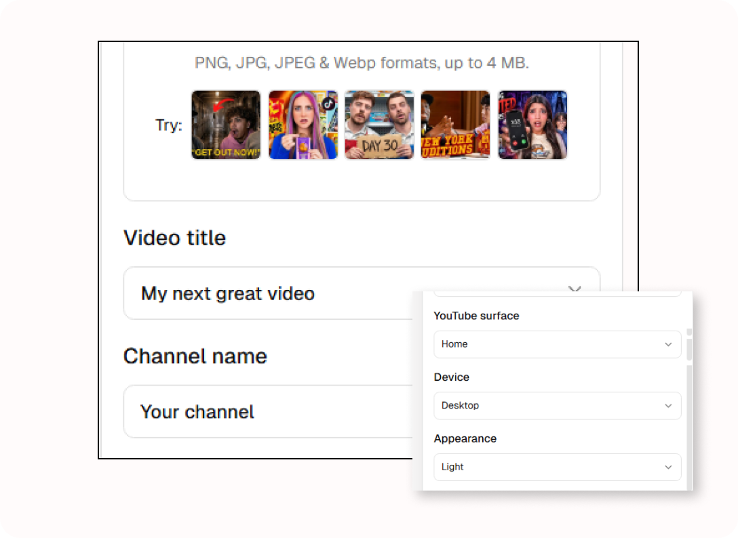Select the 'GET OUT NOW!' sample thumbnail
This screenshot has width=738, height=538.
tap(226, 125)
